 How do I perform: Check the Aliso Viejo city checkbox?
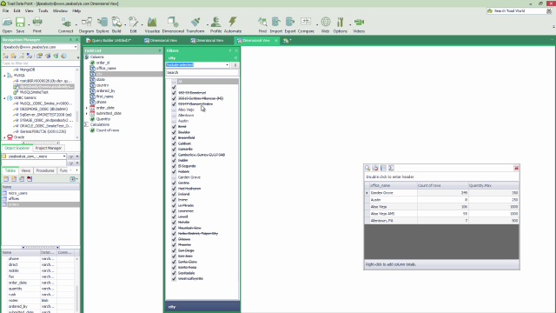pos(174,110)
